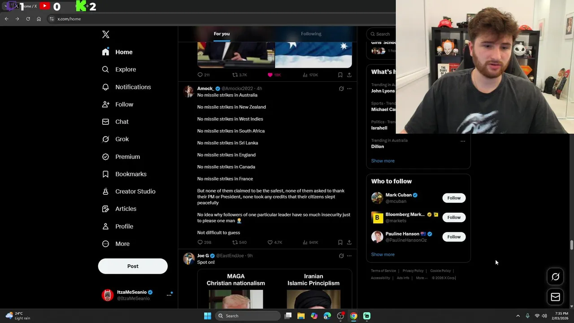Open Bookmarks in sidebar
574x323 pixels.
point(124,174)
